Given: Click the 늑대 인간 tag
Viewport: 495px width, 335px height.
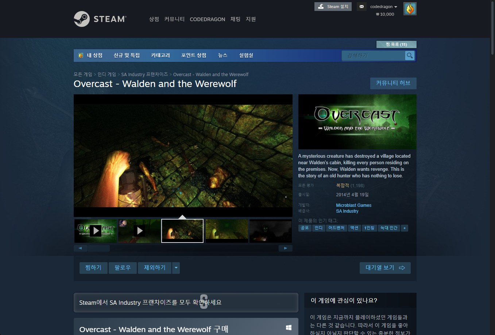Looking at the screenshot, I should (x=389, y=228).
